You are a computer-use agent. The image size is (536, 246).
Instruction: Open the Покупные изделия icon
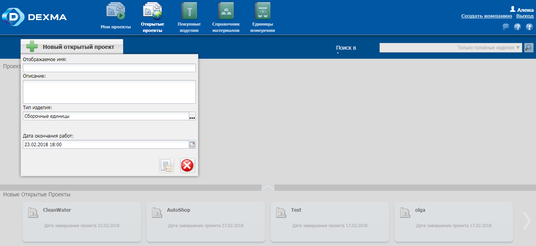[189, 11]
